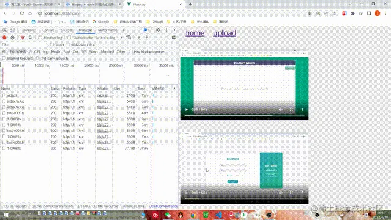Go to browser home page icon

point(30,13)
